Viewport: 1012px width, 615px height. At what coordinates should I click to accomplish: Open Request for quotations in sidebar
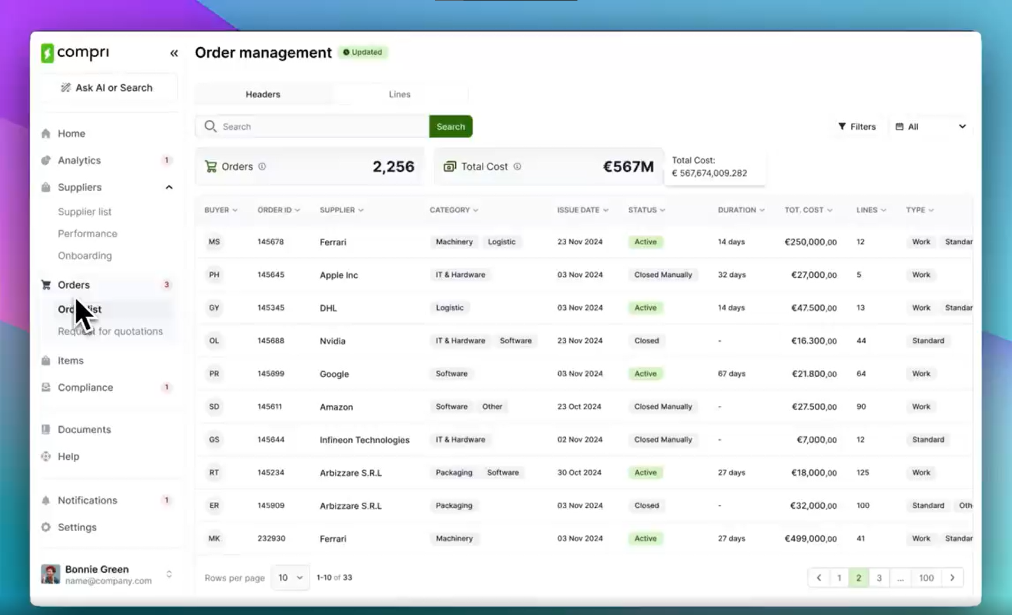110,331
